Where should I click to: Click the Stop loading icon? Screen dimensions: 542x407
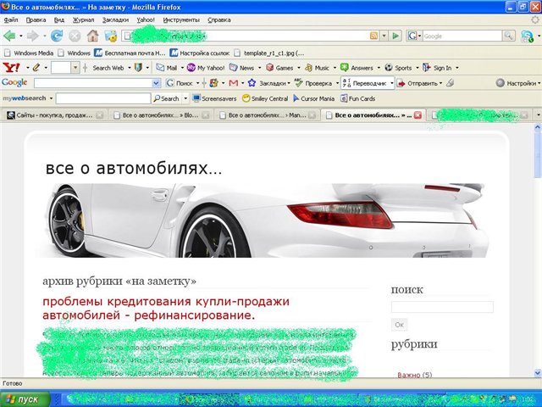(75, 36)
